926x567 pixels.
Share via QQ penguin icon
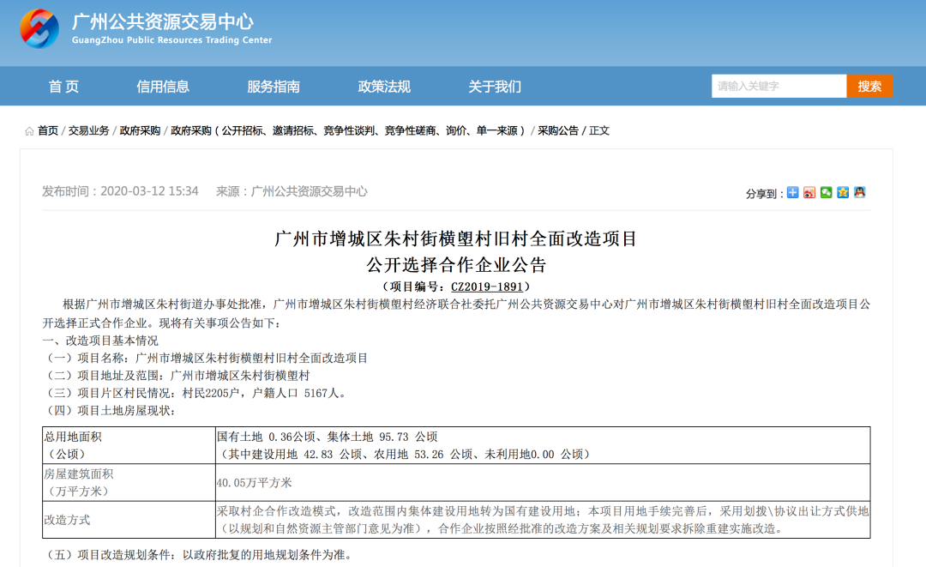tap(860, 192)
